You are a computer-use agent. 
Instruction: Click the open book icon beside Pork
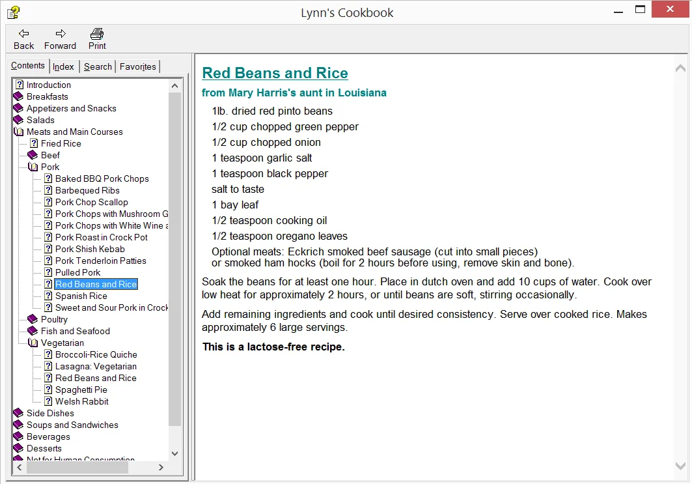33,167
